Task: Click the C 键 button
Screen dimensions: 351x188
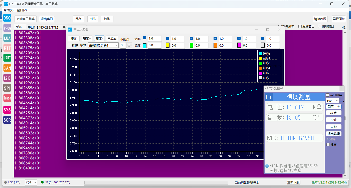Action: (x=334, y=127)
